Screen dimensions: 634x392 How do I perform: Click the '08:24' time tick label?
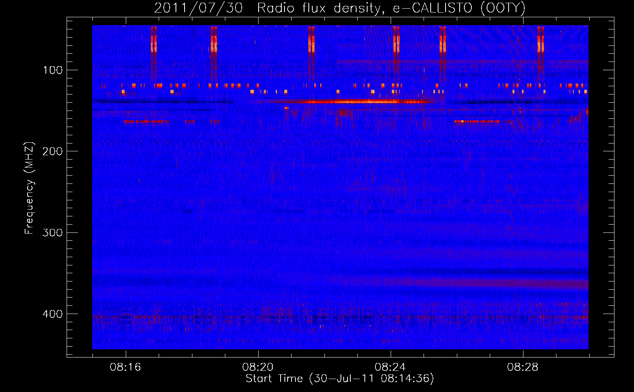(390, 367)
